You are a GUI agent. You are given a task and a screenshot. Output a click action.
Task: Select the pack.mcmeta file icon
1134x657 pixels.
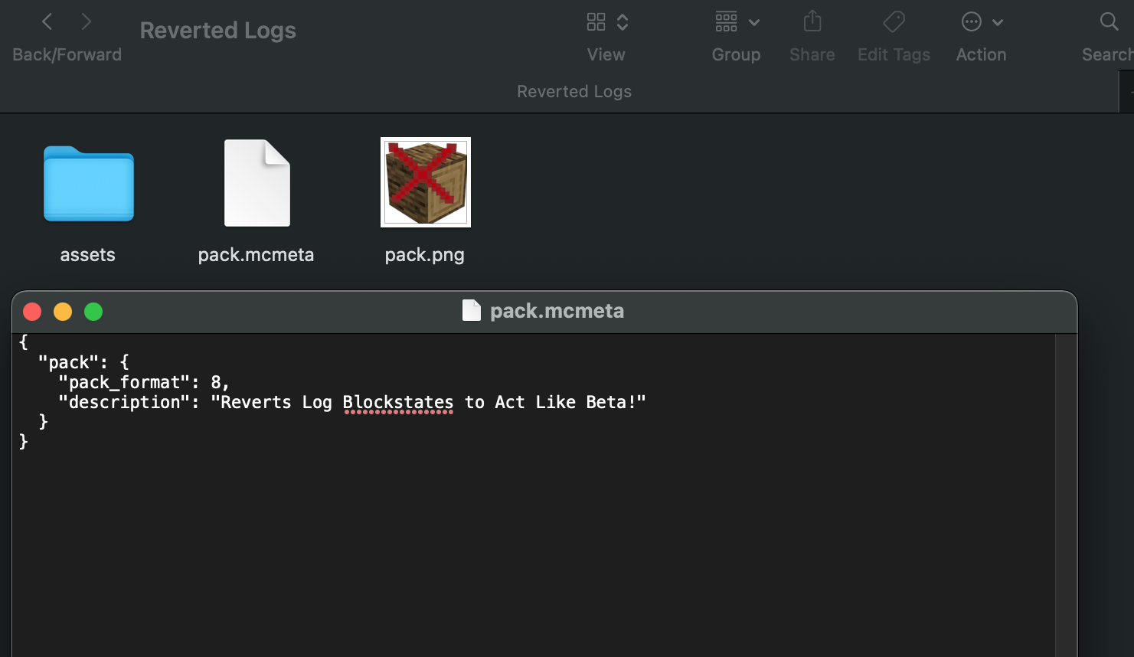point(257,183)
